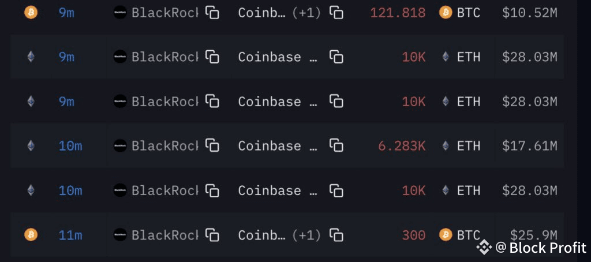
Task: Click Ethereum chain icon in 6.283K row
Action: coord(31,145)
